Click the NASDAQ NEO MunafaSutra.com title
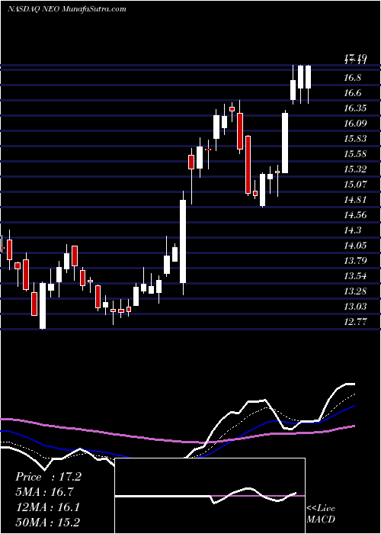 (67, 9)
